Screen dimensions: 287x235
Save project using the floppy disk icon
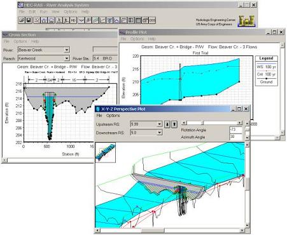tap(29, 20)
